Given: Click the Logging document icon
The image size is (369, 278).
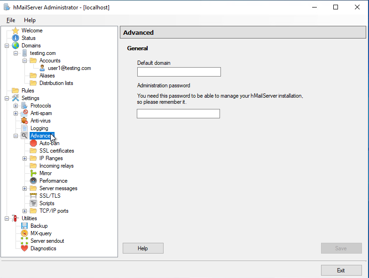Looking at the screenshot, I should click(24, 128).
